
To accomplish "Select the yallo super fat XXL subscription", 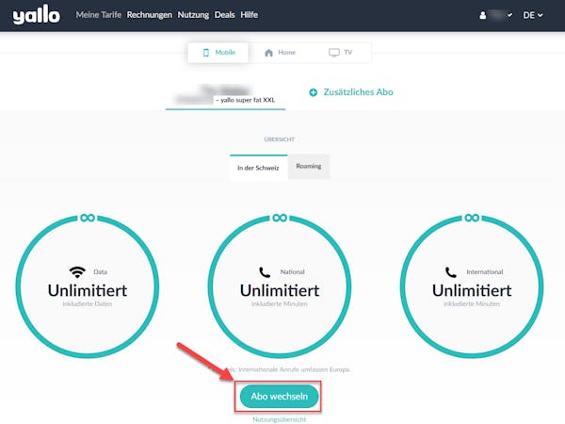I will coord(225,95).
